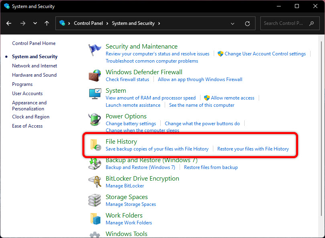Open Programs category
Image resolution: width=325 pixels, height=238 pixels.
coord(22,84)
